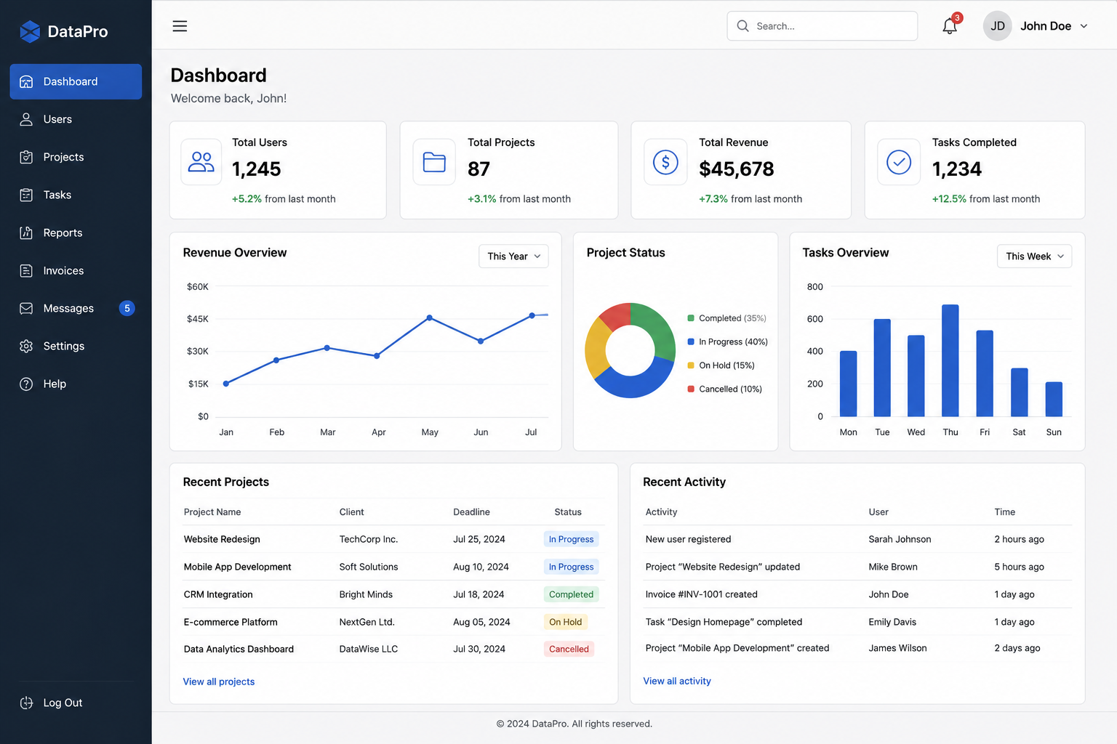Click the Project Status donut chart
The image size is (1117, 744).
[x=630, y=350]
